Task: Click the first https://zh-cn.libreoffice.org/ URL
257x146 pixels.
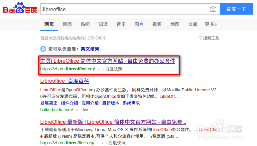Action: [x=67, y=69]
